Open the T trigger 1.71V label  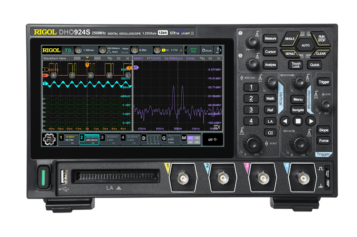168,50
